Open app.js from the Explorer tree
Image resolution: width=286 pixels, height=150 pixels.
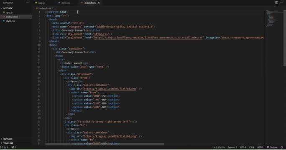(9, 12)
